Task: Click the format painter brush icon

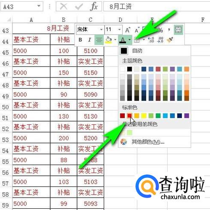Action: 170,40
